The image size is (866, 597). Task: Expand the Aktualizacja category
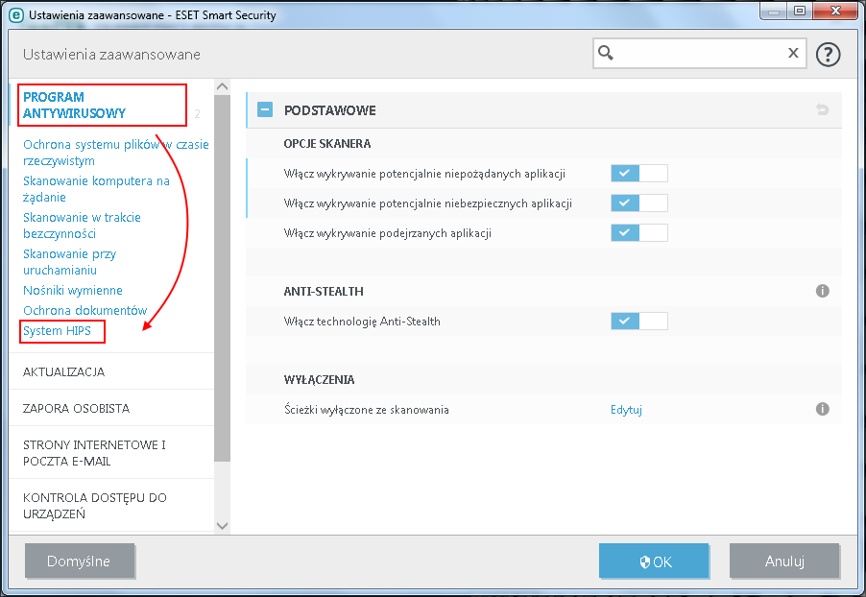pyautogui.click(x=63, y=371)
